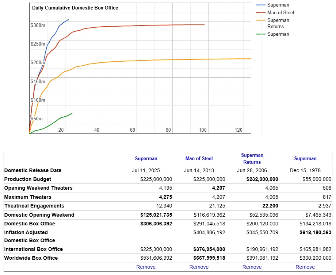This screenshot has width=336, height=275.
Task: Click the $291,045,518 domestic box office cell
Action: (x=209, y=224)
